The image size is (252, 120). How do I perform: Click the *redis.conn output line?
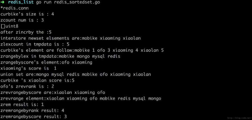point(15,8)
